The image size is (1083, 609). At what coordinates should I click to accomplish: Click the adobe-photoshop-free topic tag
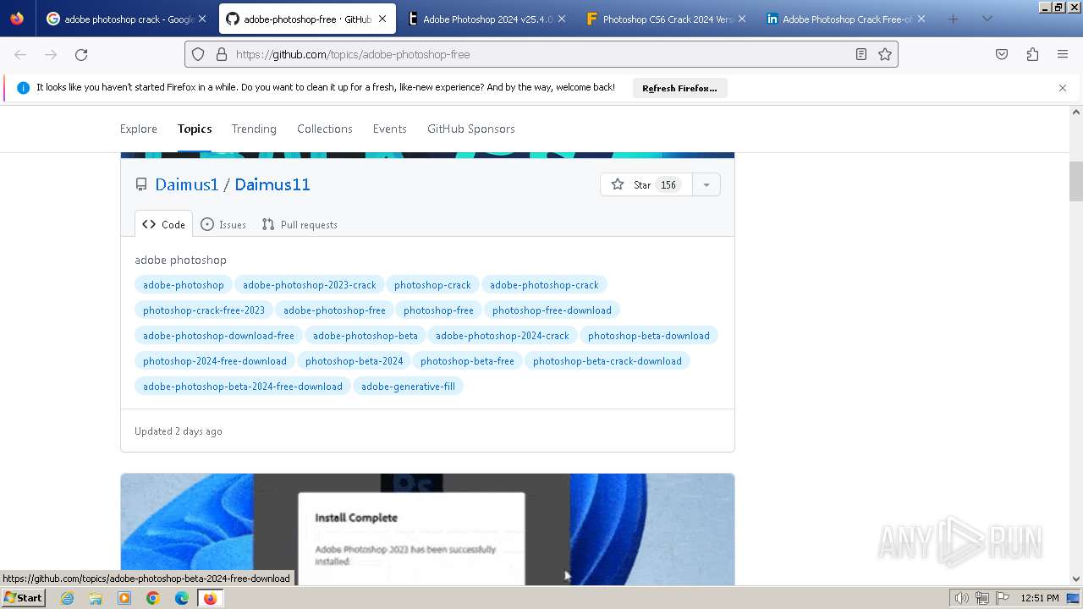tap(334, 310)
